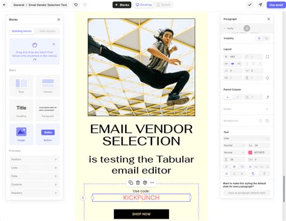Viewport: 286px width, 221px height.
Task: Switch to Desktop preview
Action: (144, 5)
